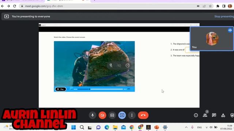Open Task View in the taskbar
The height and width of the screenshot is (131, 234).
pyautogui.click(x=90, y=127)
